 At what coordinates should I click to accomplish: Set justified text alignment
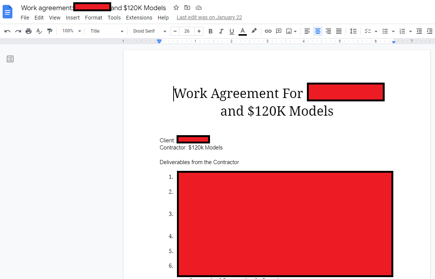click(339, 31)
